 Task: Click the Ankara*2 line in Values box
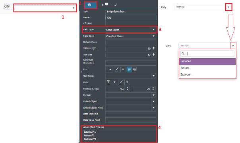point(89,135)
